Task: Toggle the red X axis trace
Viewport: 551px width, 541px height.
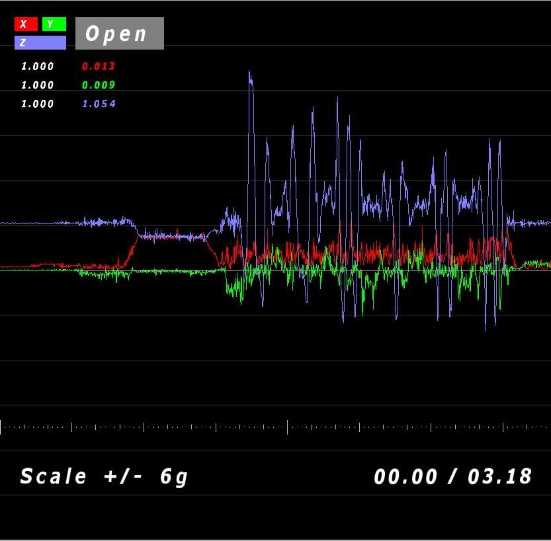Action: 26,24
